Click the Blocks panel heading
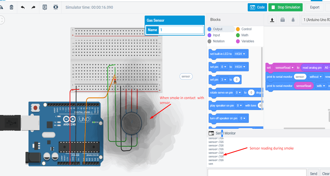Viewport: 330px width, 176px height. tap(215, 20)
